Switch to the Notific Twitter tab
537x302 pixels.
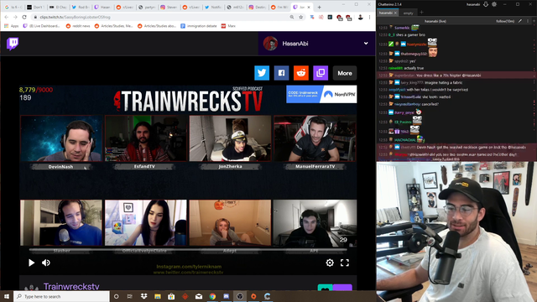(214, 7)
